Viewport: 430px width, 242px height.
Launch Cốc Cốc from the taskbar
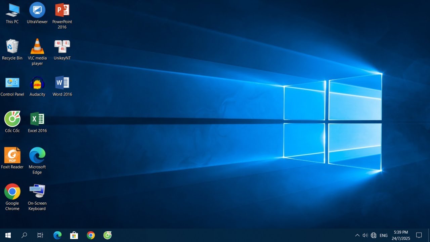tap(107, 235)
